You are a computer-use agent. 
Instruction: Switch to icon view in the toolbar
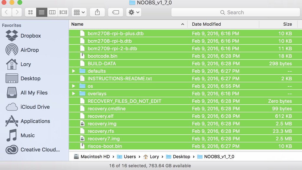[x=30, y=12]
